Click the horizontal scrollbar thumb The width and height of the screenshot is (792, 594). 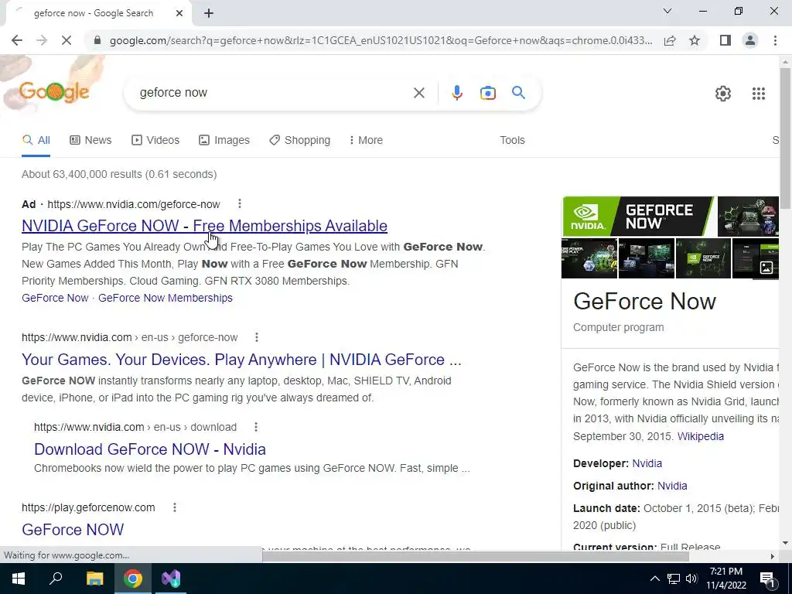click(476, 556)
